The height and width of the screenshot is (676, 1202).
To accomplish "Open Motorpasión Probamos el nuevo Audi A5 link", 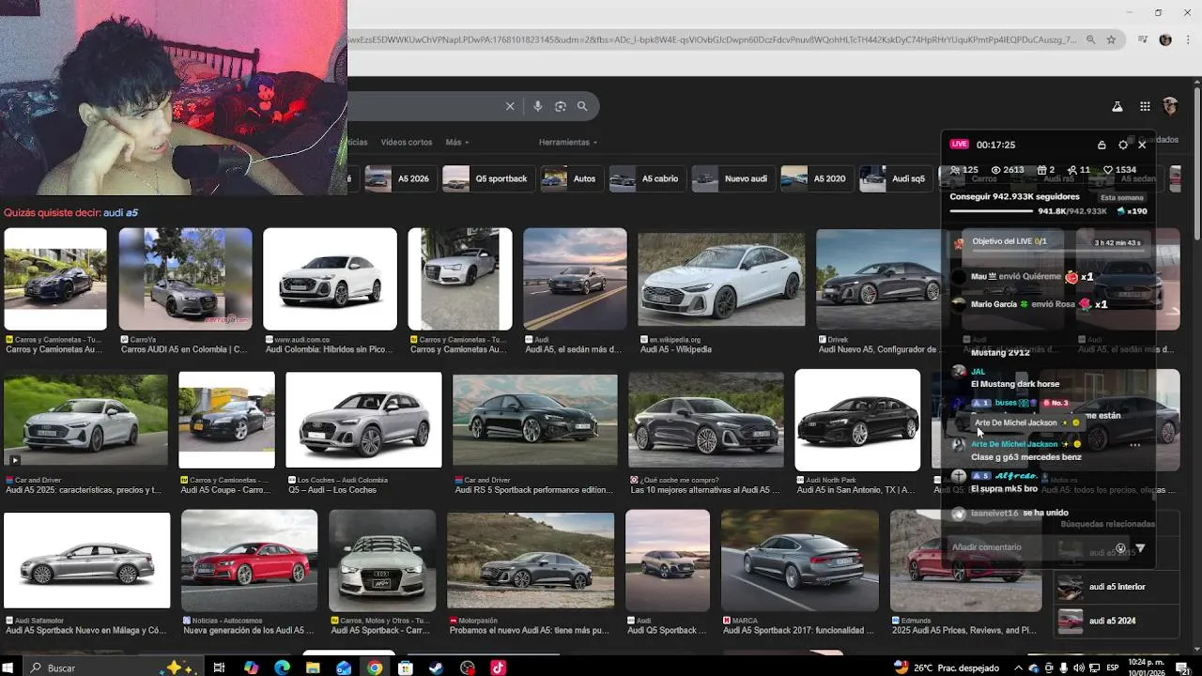I will coord(530,630).
